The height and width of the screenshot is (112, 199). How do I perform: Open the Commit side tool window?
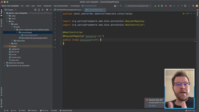coord(1,23)
